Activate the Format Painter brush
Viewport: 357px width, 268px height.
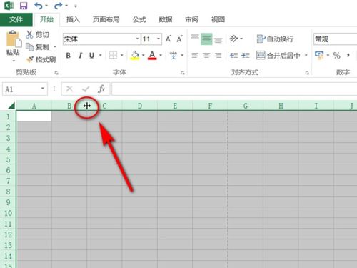(x=30, y=59)
